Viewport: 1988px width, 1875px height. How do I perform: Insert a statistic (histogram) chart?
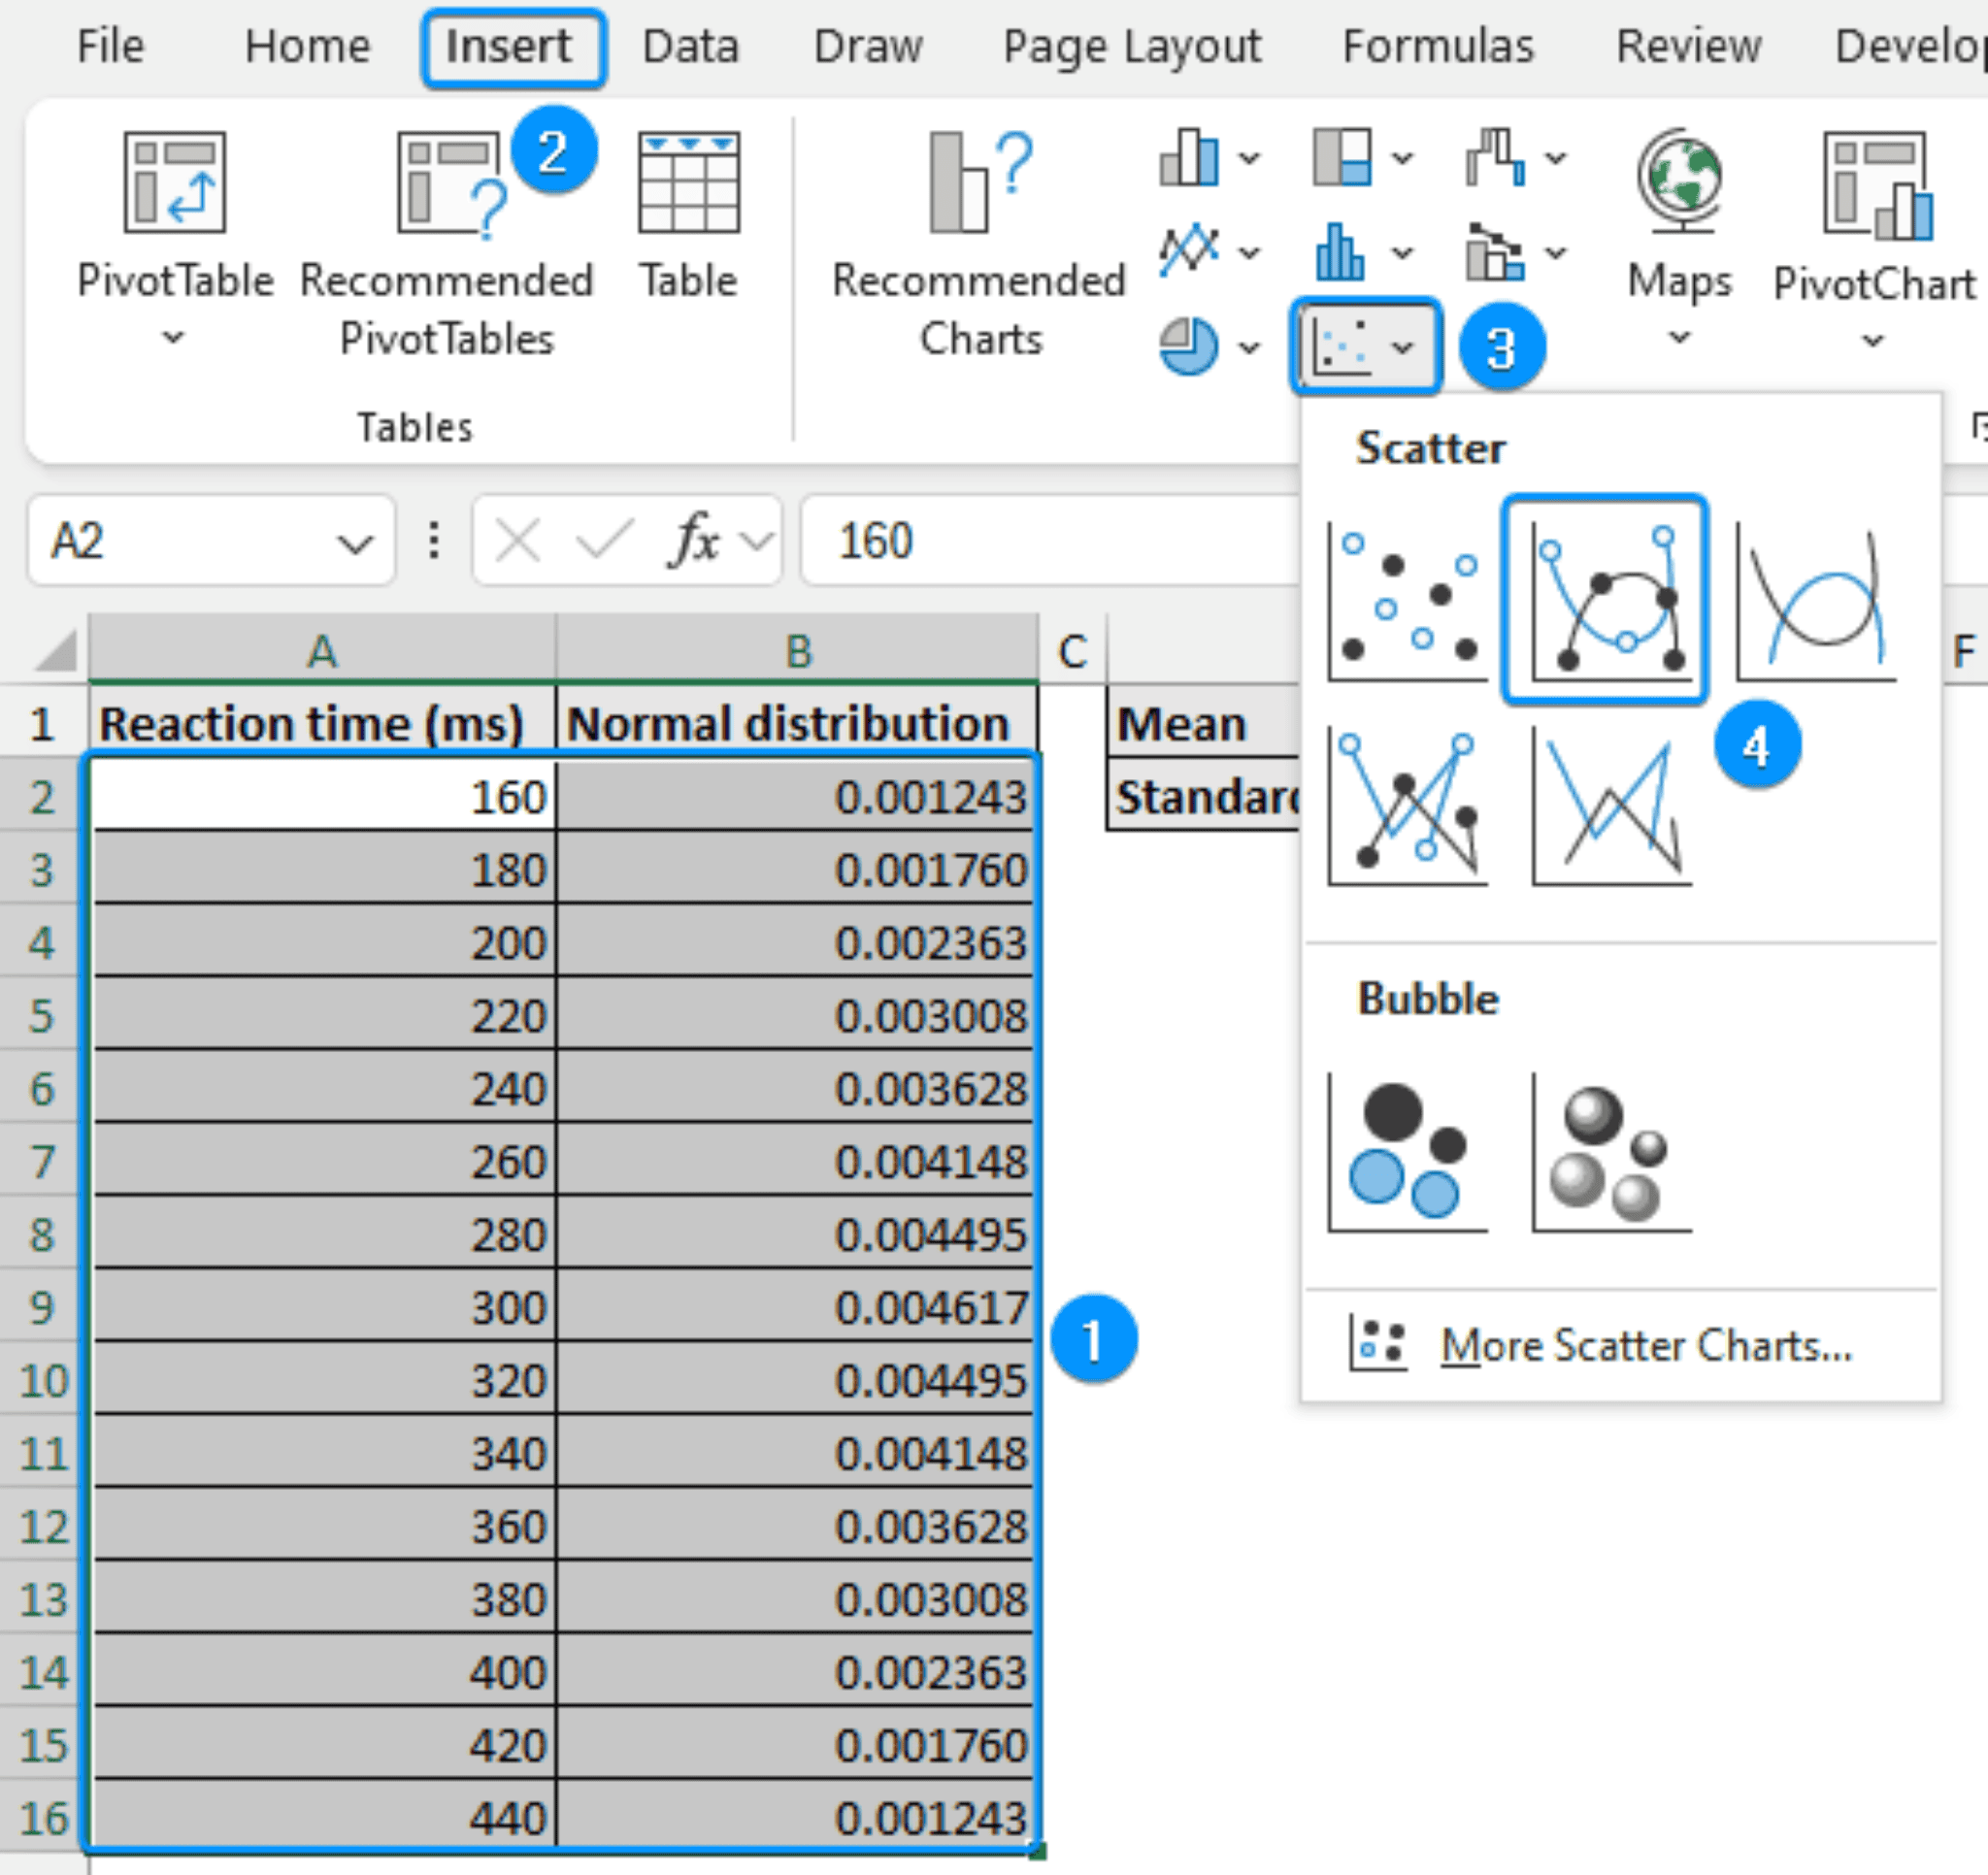point(1342,252)
